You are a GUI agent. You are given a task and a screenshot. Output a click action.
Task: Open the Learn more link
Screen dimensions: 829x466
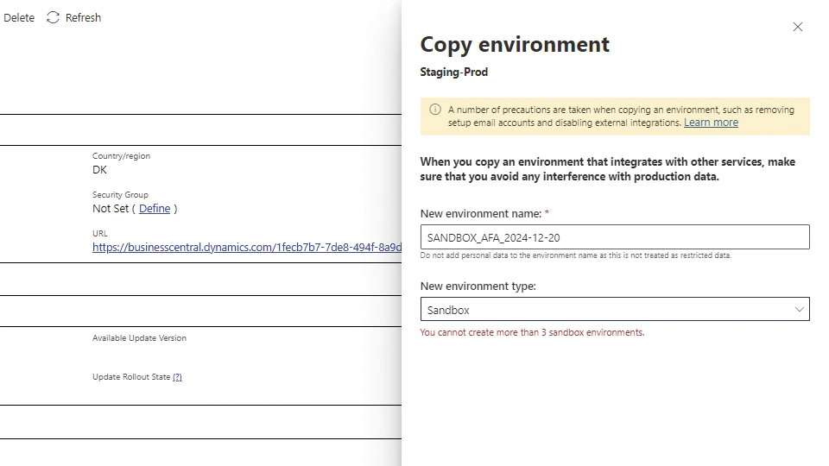tap(711, 123)
